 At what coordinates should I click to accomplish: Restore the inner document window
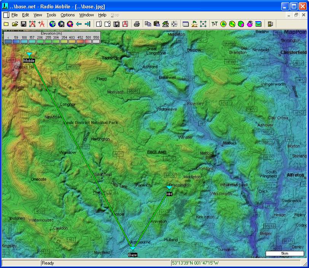[296, 15]
